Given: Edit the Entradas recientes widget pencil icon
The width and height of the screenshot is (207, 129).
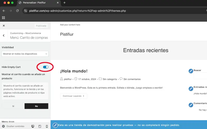Looking at the screenshot, I should [x=191, y=89].
